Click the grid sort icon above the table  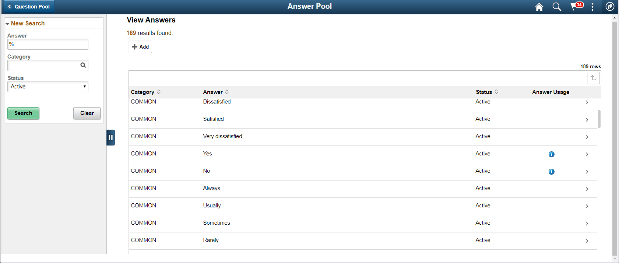[594, 78]
